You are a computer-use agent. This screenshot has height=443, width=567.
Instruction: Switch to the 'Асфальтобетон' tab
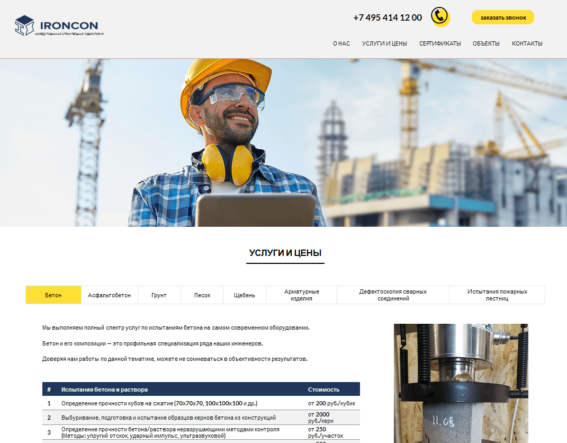[x=110, y=295]
